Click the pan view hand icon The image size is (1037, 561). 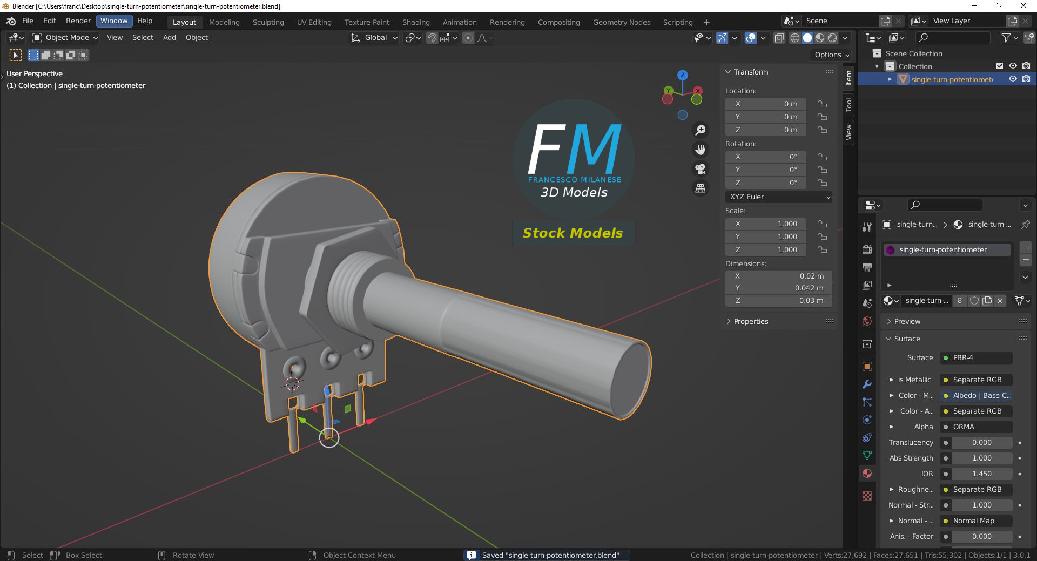coord(701,150)
